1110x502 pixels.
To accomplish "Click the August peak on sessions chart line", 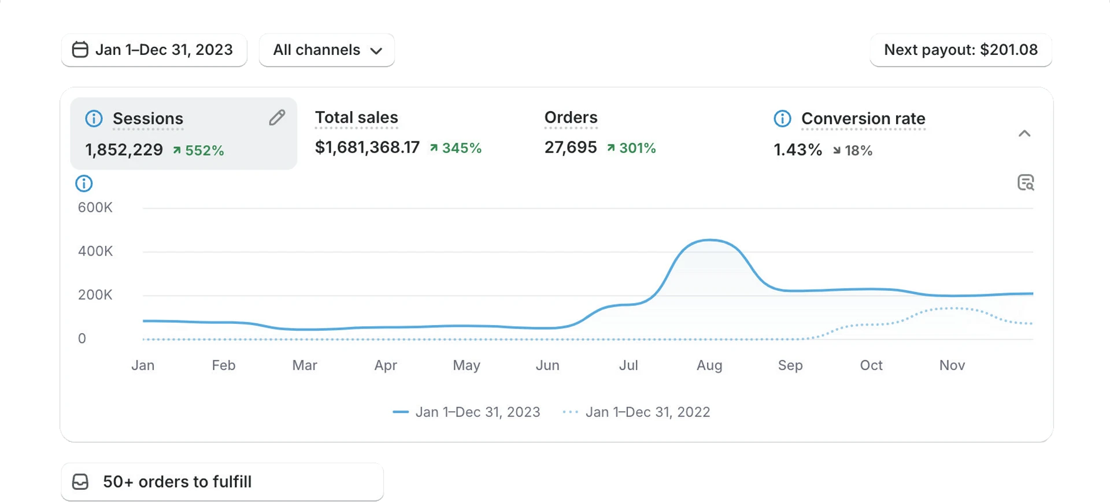I will tap(710, 240).
